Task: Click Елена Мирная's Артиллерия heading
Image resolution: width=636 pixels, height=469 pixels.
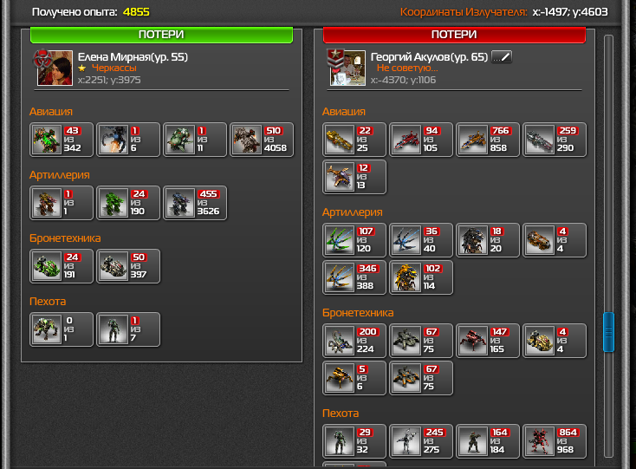Action: pos(59,175)
